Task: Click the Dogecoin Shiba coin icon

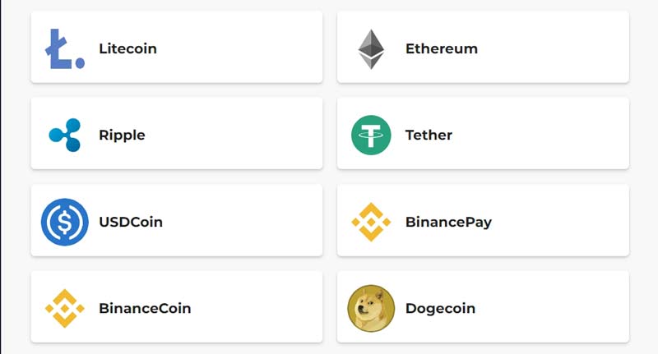Action: click(x=371, y=309)
